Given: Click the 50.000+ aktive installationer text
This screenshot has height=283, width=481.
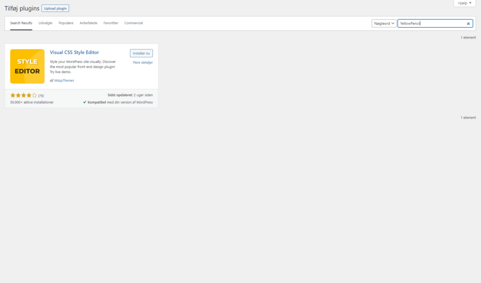Looking at the screenshot, I should tap(32, 102).
